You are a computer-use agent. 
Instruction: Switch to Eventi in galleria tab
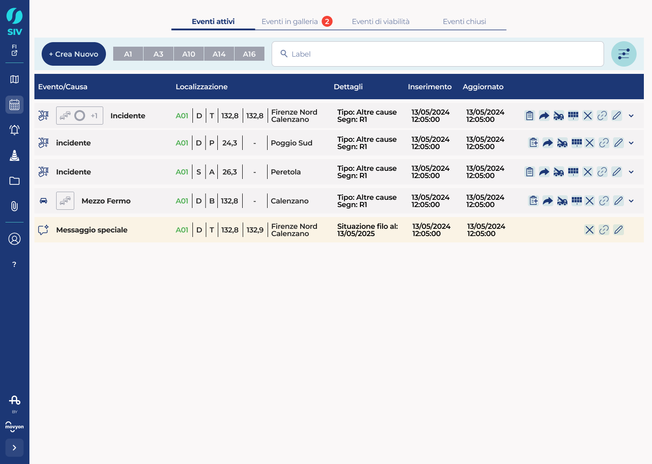297,21
